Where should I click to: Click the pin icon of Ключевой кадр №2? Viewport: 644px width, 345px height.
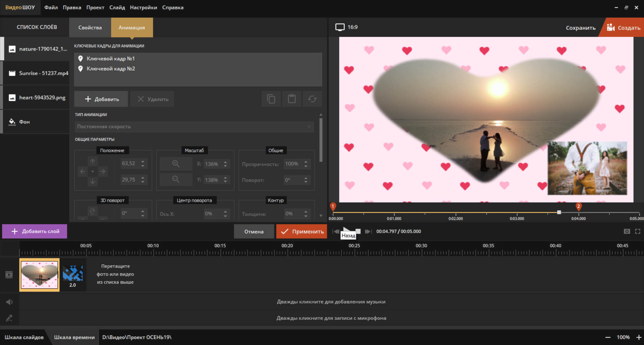pos(80,69)
